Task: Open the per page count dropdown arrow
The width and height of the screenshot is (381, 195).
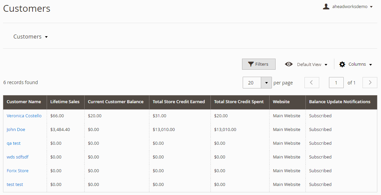Action: 266,83
